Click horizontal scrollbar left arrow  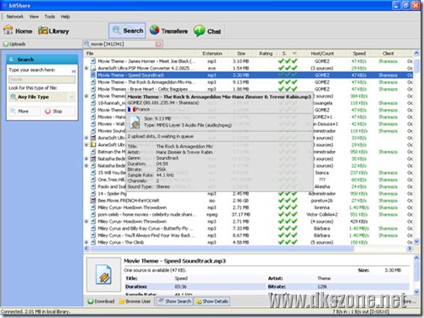coord(87,248)
